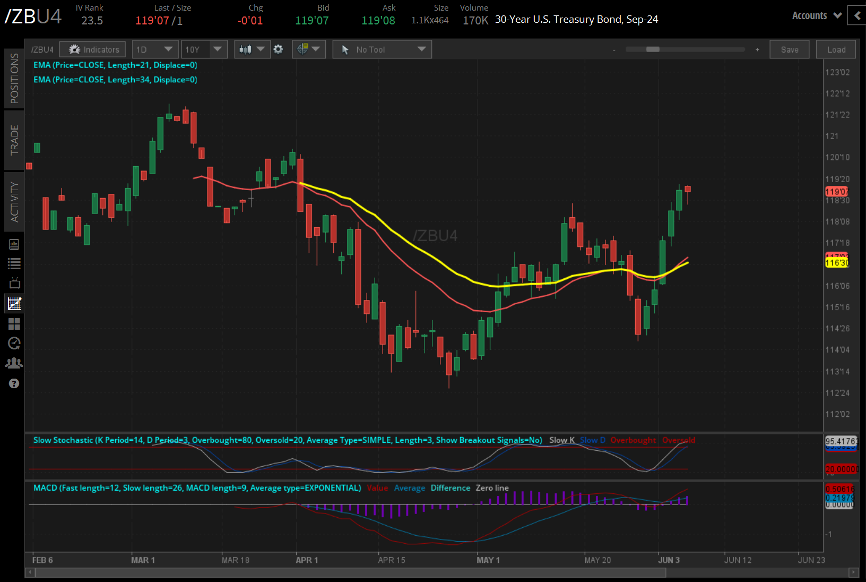Click the Chg value -0'01
The width and height of the screenshot is (866, 582).
(250, 21)
